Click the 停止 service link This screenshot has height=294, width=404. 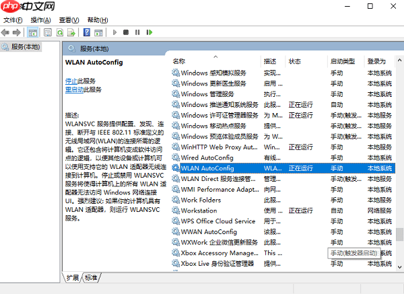71,81
